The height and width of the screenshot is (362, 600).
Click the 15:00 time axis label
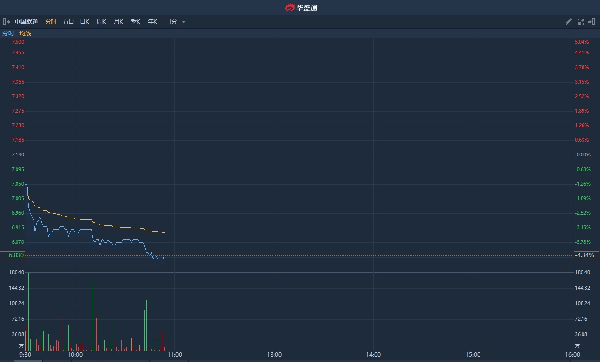coord(473,355)
